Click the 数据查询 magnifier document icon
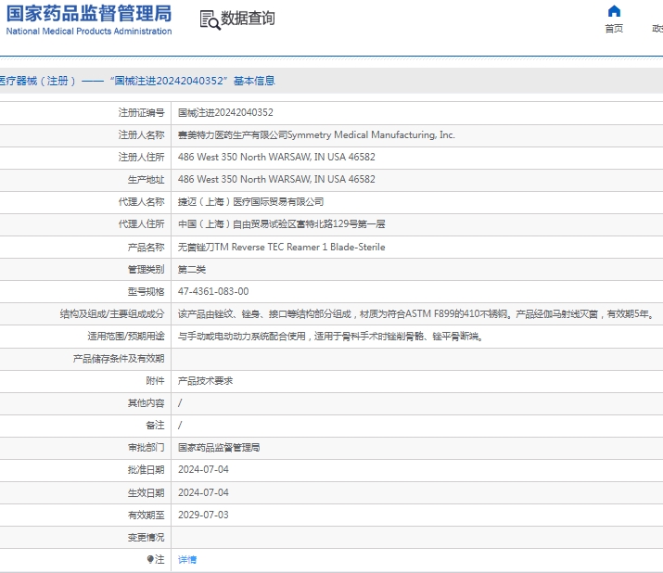663x573 pixels. click(210, 19)
